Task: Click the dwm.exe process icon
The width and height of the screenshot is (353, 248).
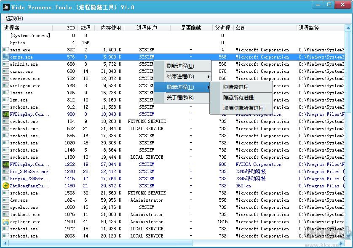Action: coord(6,200)
